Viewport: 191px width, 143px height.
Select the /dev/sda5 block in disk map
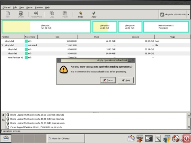[105, 27]
